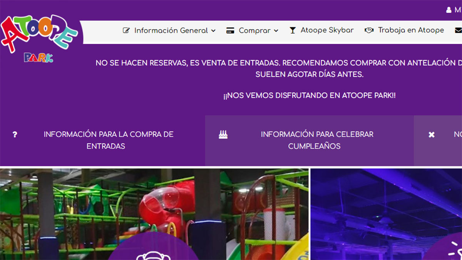Click the handshake icon for Trabaja en Atoope

[369, 30]
